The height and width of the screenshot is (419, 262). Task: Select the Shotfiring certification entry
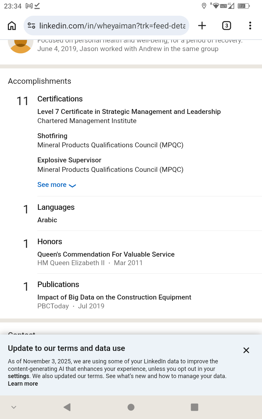(52, 136)
